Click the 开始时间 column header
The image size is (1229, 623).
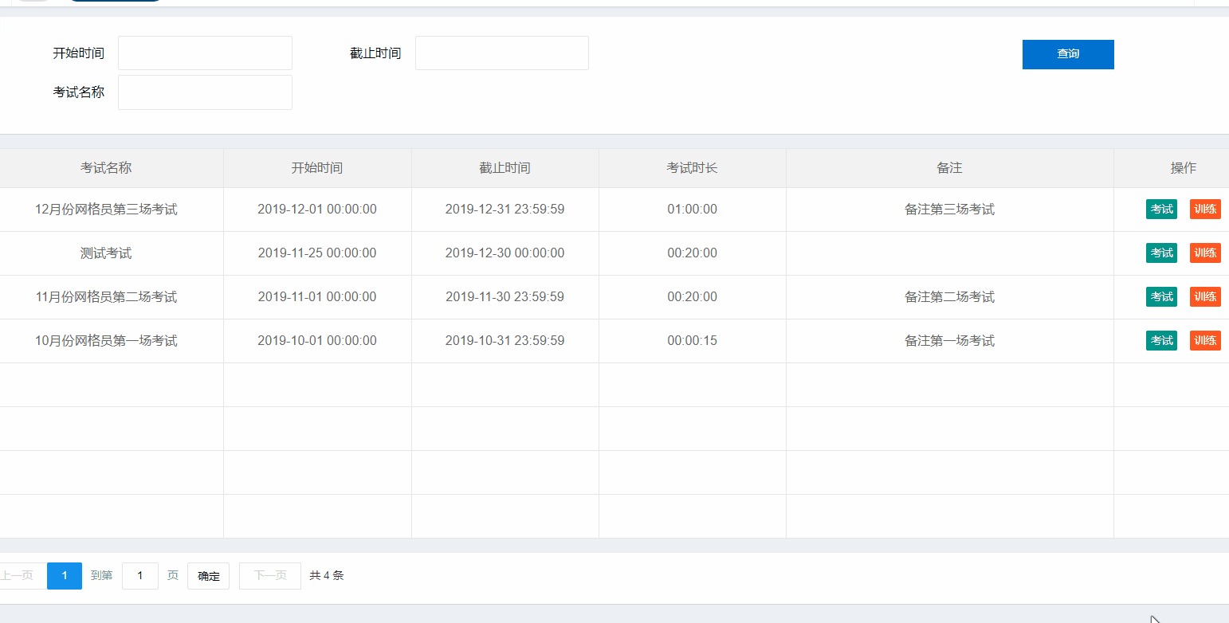[317, 168]
